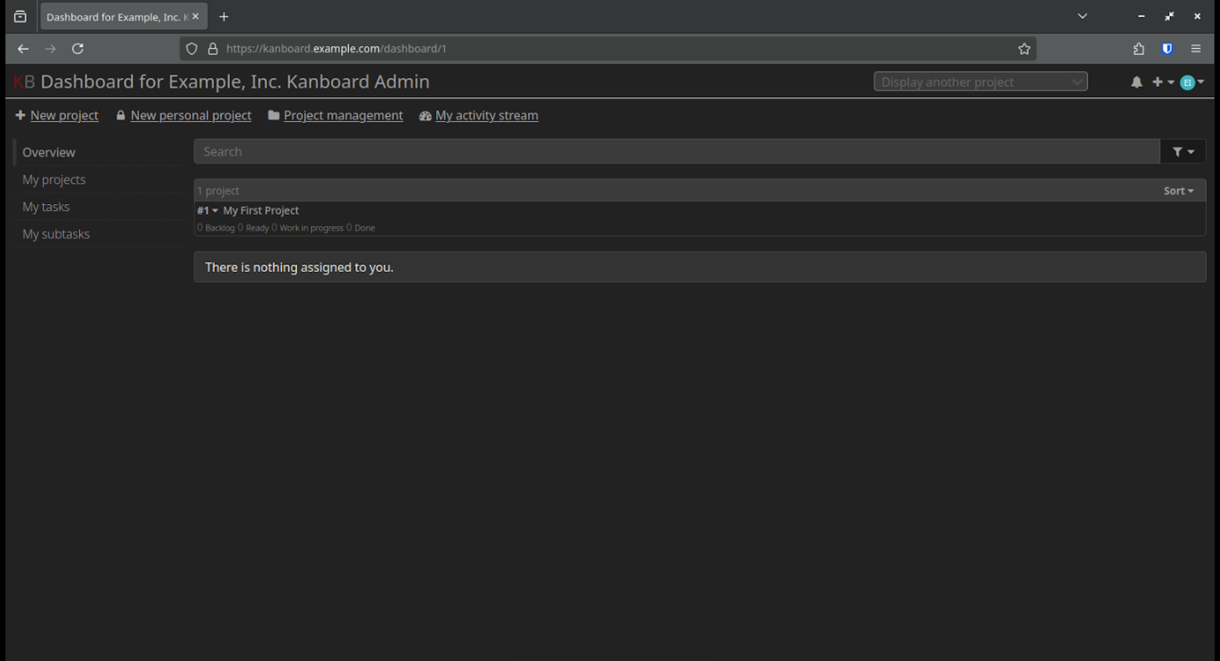
Task: Go back to the previous page
Action: [23, 49]
